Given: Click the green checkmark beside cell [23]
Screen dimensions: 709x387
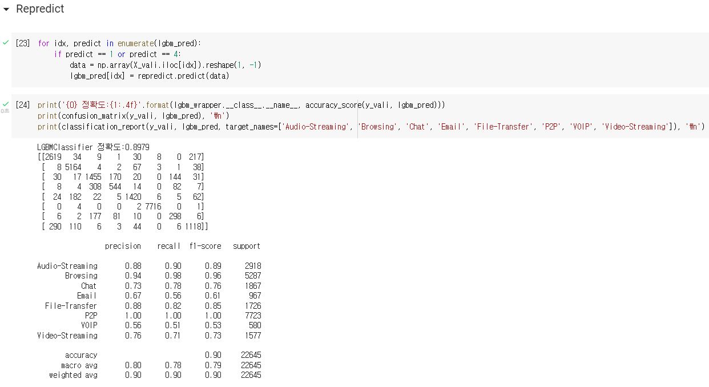Looking at the screenshot, I should 5,42.
